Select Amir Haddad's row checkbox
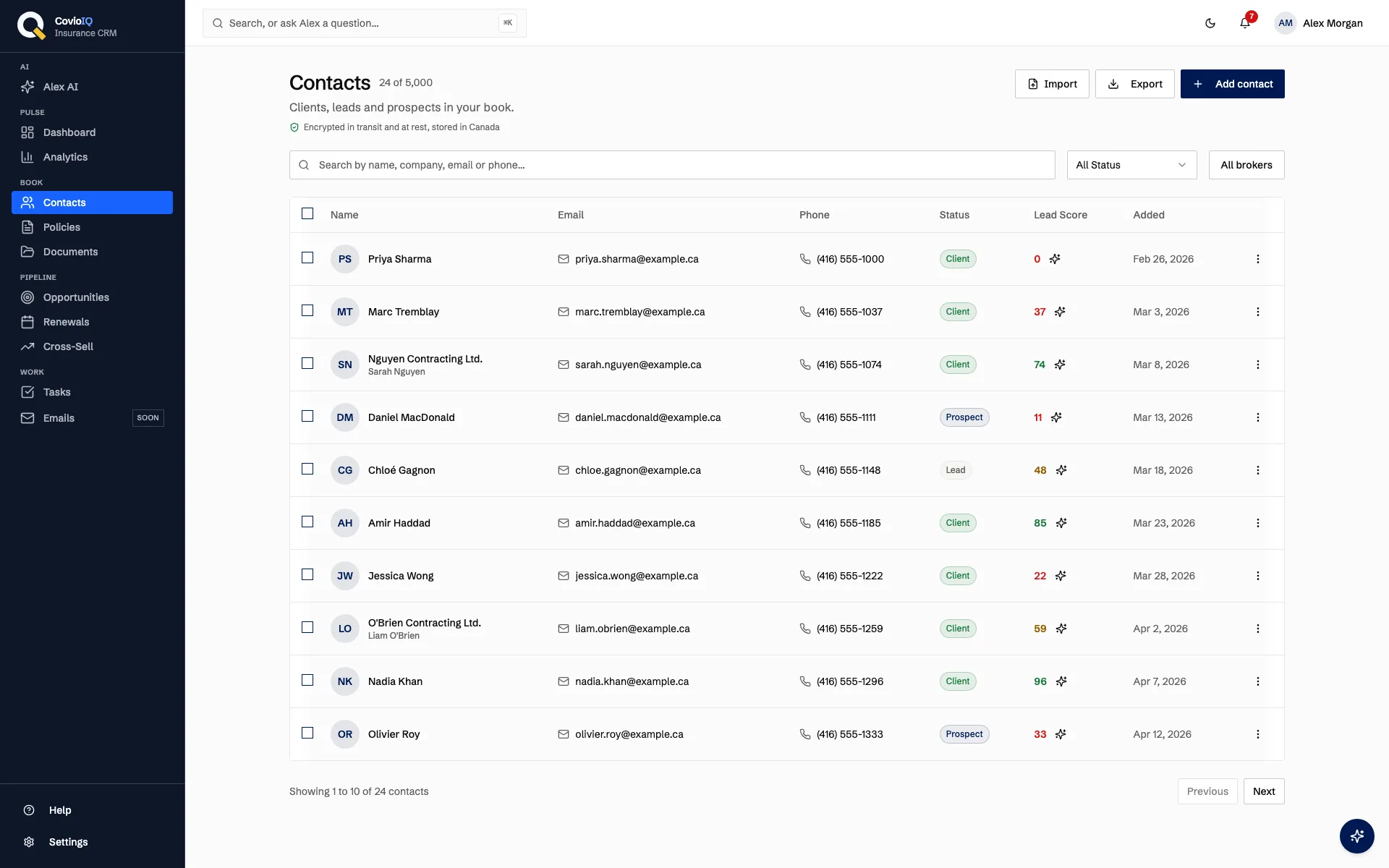This screenshot has width=1389, height=868. [x=307, y=522]
